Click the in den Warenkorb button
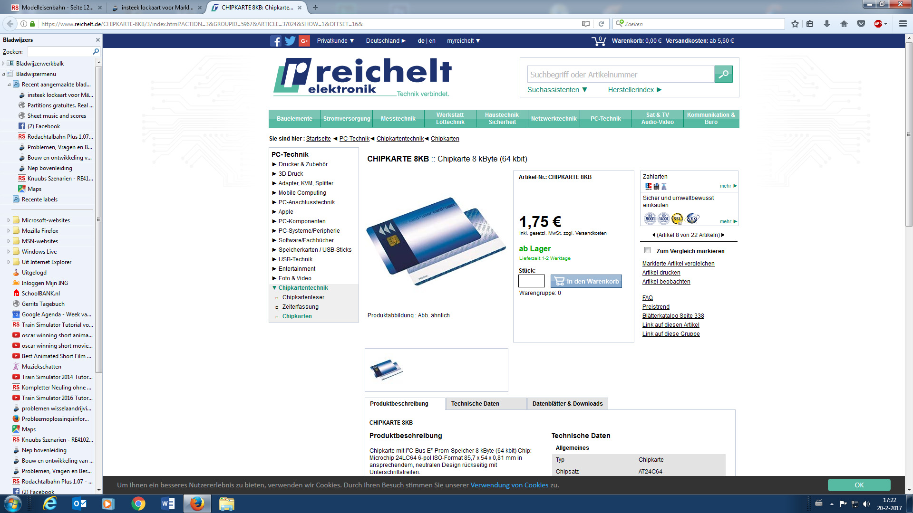The height and width of the screenshot is (513, 913). (x=586, y=281)
